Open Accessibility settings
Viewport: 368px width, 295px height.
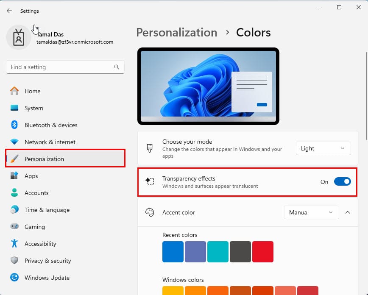tap(65, 244)
